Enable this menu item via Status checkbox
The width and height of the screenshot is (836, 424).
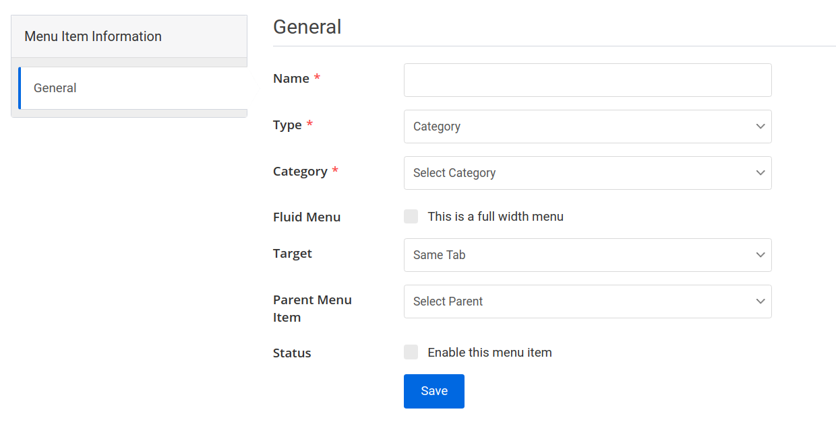(x=411, y=351)
